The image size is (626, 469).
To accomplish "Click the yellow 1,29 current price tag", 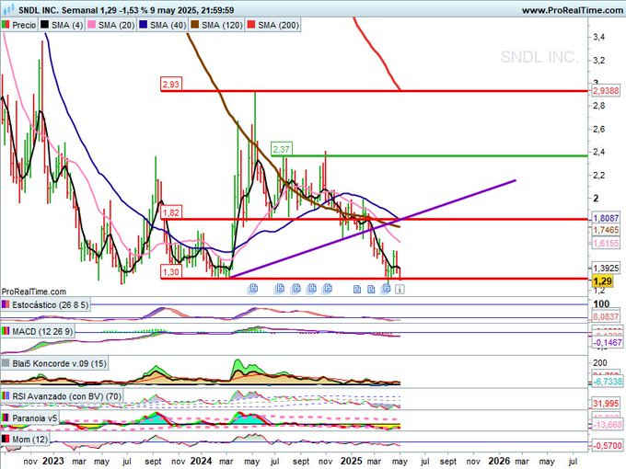I will [x=602, y=281].
